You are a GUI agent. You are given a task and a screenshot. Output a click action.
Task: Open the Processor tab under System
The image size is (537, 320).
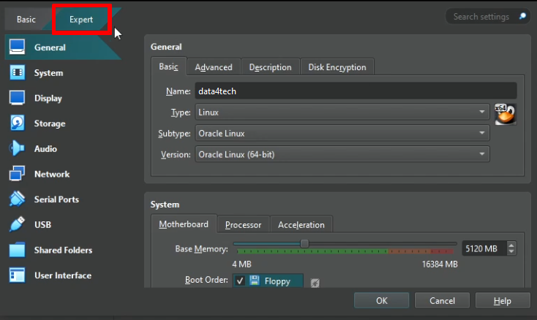click(x=243, y=225)
